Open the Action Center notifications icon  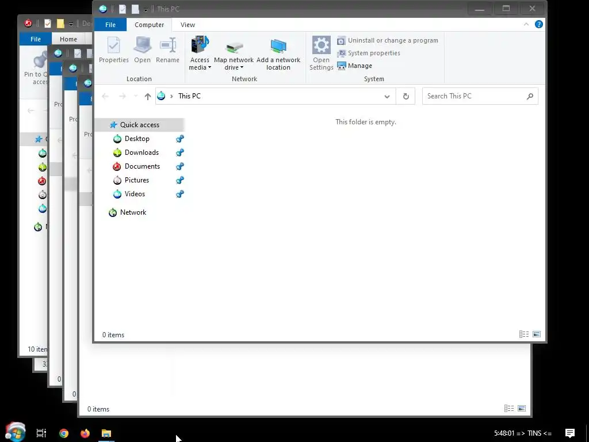tap(570, 433)
